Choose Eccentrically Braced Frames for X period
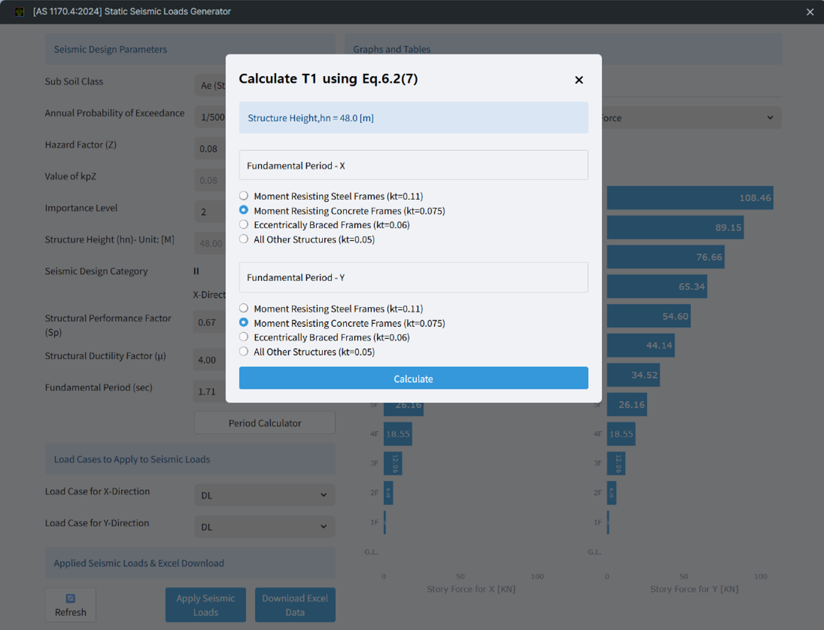The width and height of the screenshot is (824, 630). click(x=244, y=225)
